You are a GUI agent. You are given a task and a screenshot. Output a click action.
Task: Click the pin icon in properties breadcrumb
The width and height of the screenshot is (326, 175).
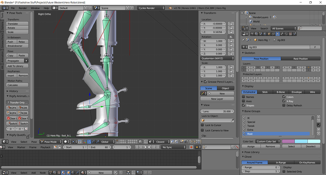244,40
